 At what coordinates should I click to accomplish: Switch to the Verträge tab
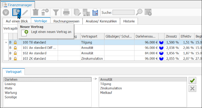pos(41,21)
